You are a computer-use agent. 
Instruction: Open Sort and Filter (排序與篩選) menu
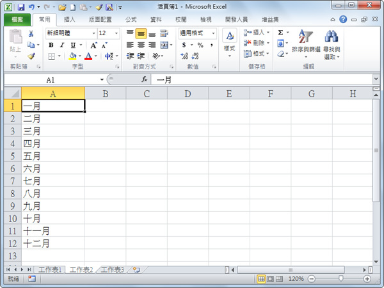click(x=306, y=44)
